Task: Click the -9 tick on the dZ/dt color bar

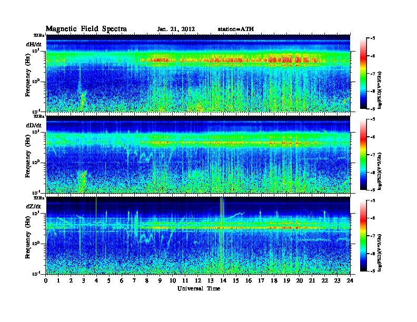Action: pyautogui.click(x=373, y=271)
